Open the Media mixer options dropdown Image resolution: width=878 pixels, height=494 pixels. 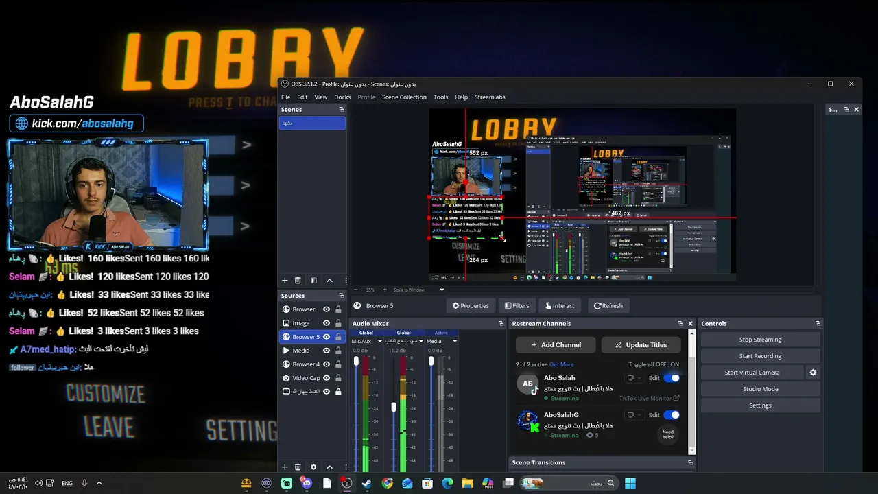(454, 341)
